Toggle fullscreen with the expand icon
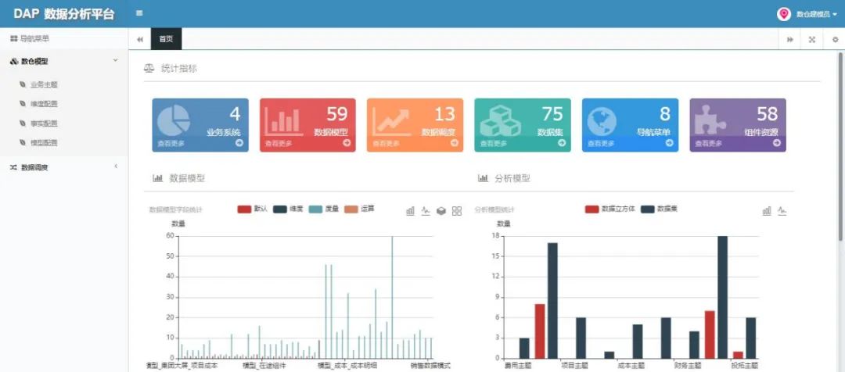The height and width of the screenshot is (372, 845). (x=812, y=39)
